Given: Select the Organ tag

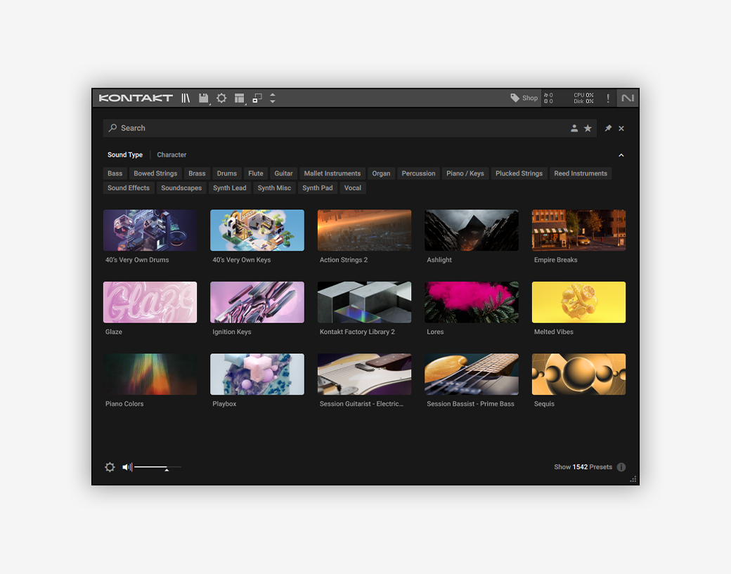Looking at the screenshot, I should tap(381, 174).
